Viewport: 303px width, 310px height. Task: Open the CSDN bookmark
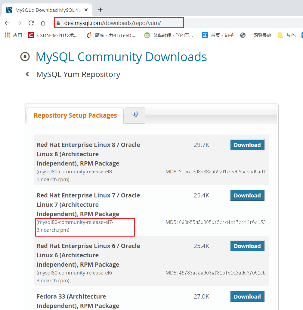(x=53, y=35)
